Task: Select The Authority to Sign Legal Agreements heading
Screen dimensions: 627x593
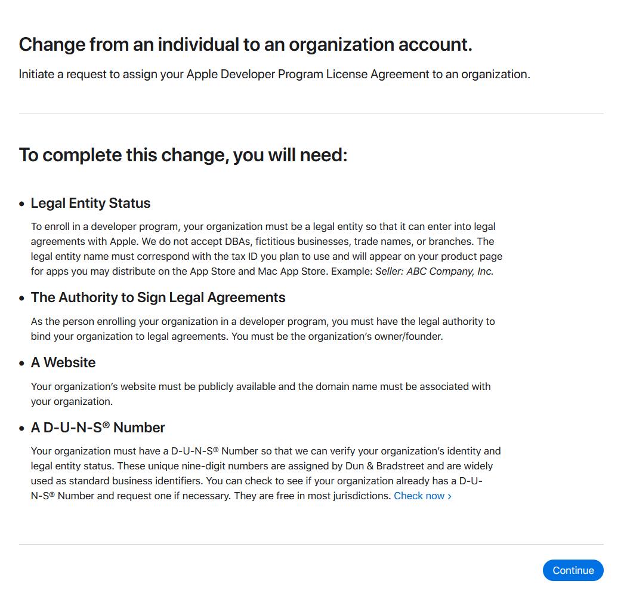Action: [x=158, y=297]
